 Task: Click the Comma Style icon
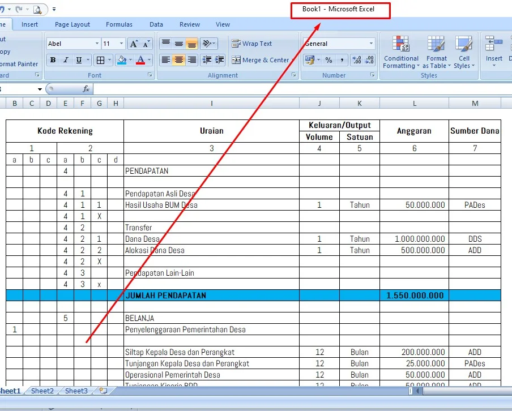click(x=342, y=60)
